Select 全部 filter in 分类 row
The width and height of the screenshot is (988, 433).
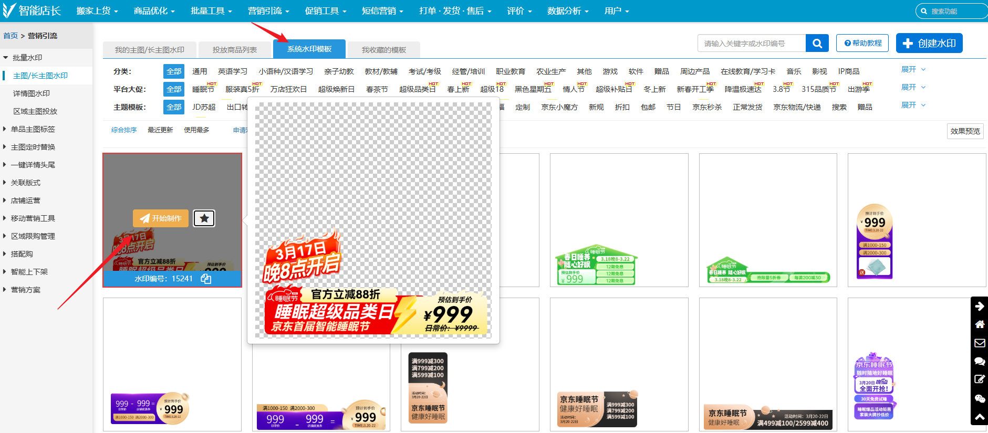174,71
